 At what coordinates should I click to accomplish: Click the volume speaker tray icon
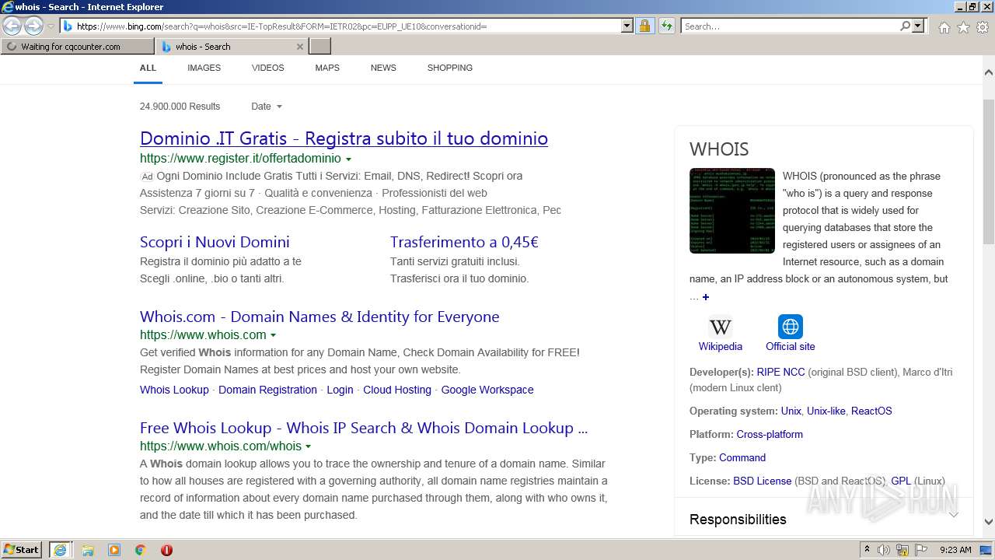(884, 550)
